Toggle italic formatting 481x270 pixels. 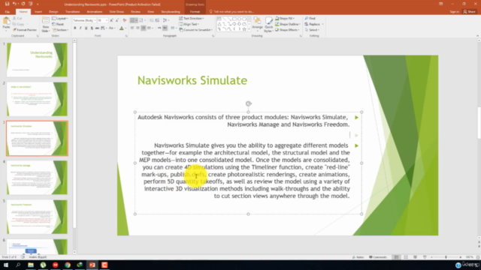pyautogui.click(x=80, y=28)
